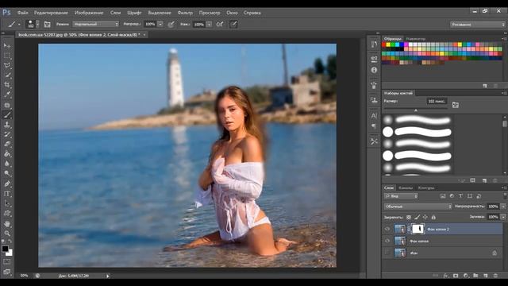Select the Zoom magnifier tool
508x286 pixels.
click(7, 234)
